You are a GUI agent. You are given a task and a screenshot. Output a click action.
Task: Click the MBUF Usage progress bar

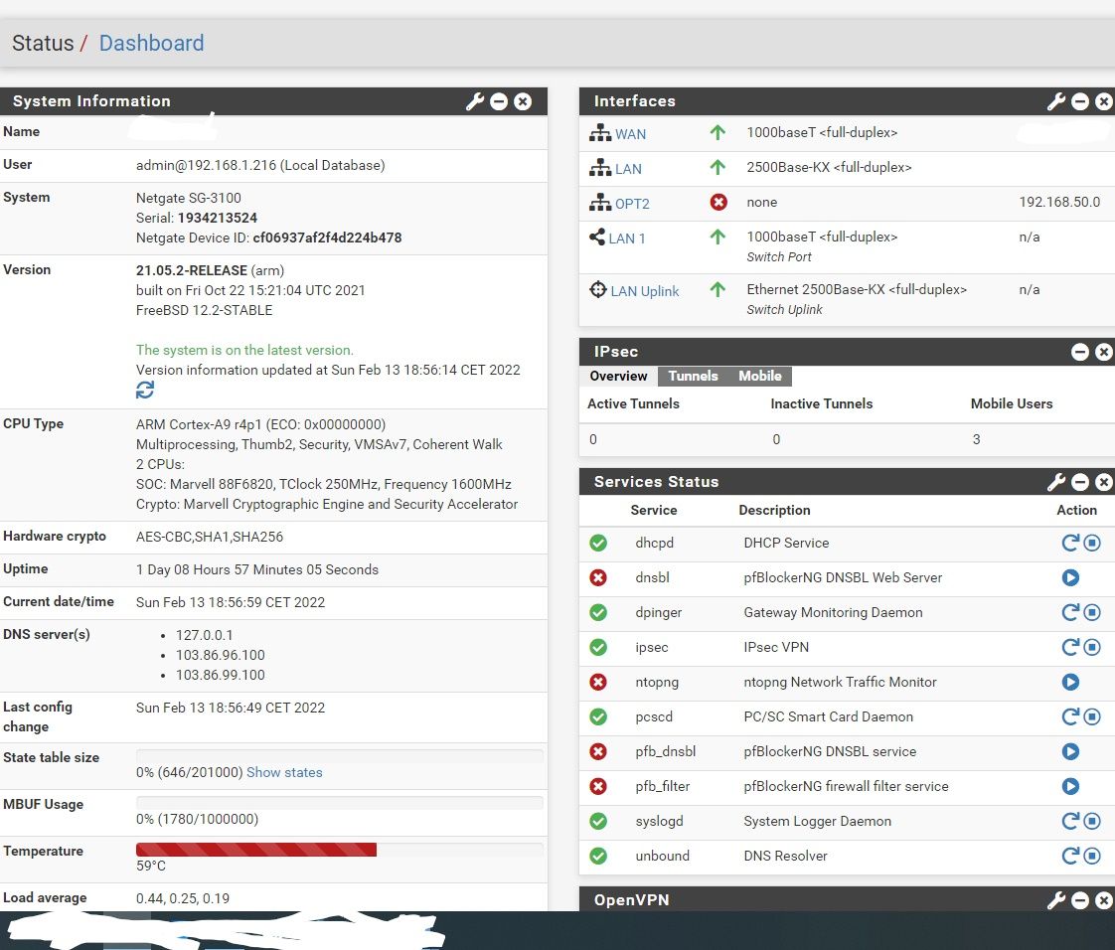(339, 803)
